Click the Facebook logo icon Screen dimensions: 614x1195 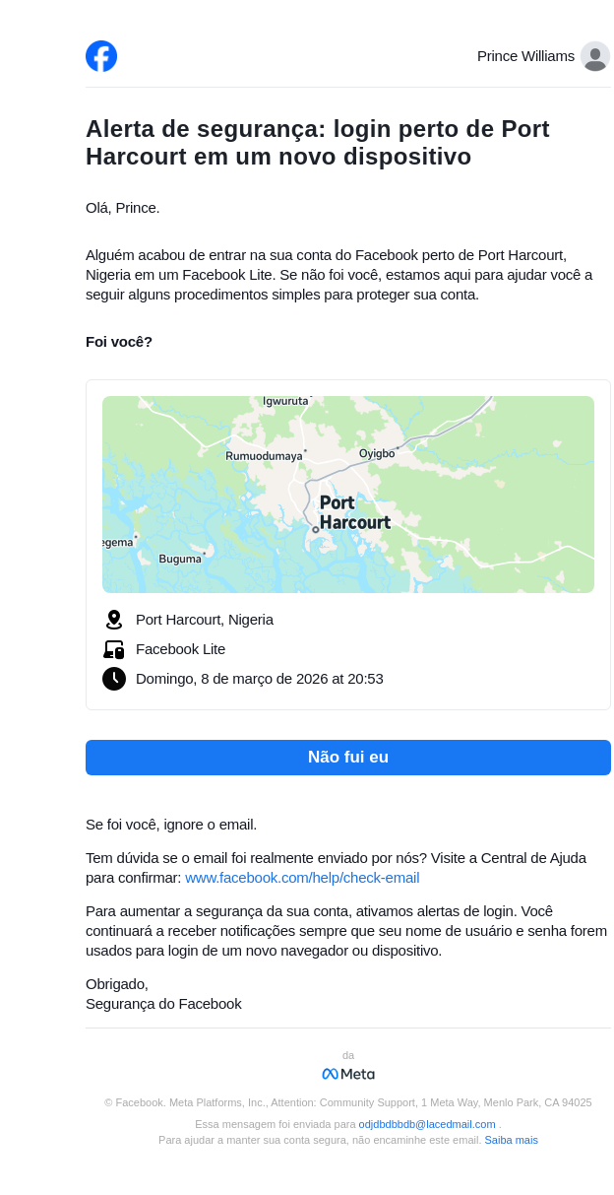(x=101, y=56)
